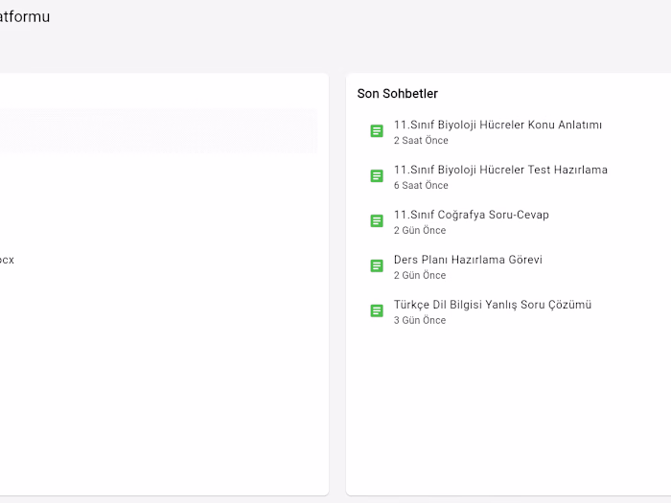Click "2 Gün Önce" under Coğrafya Soru-Cevap
671x503 pixels.
420,231
